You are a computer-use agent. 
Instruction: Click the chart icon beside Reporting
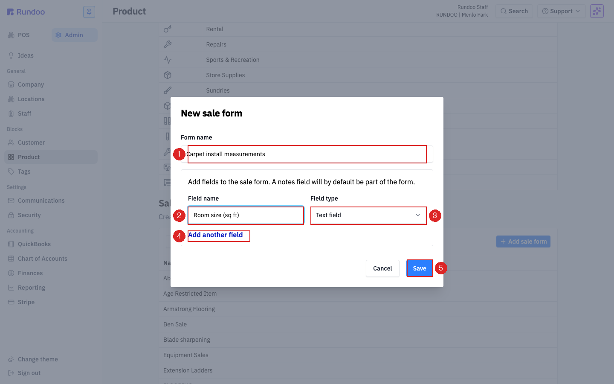pyautogui.click(x=11, y=288)
